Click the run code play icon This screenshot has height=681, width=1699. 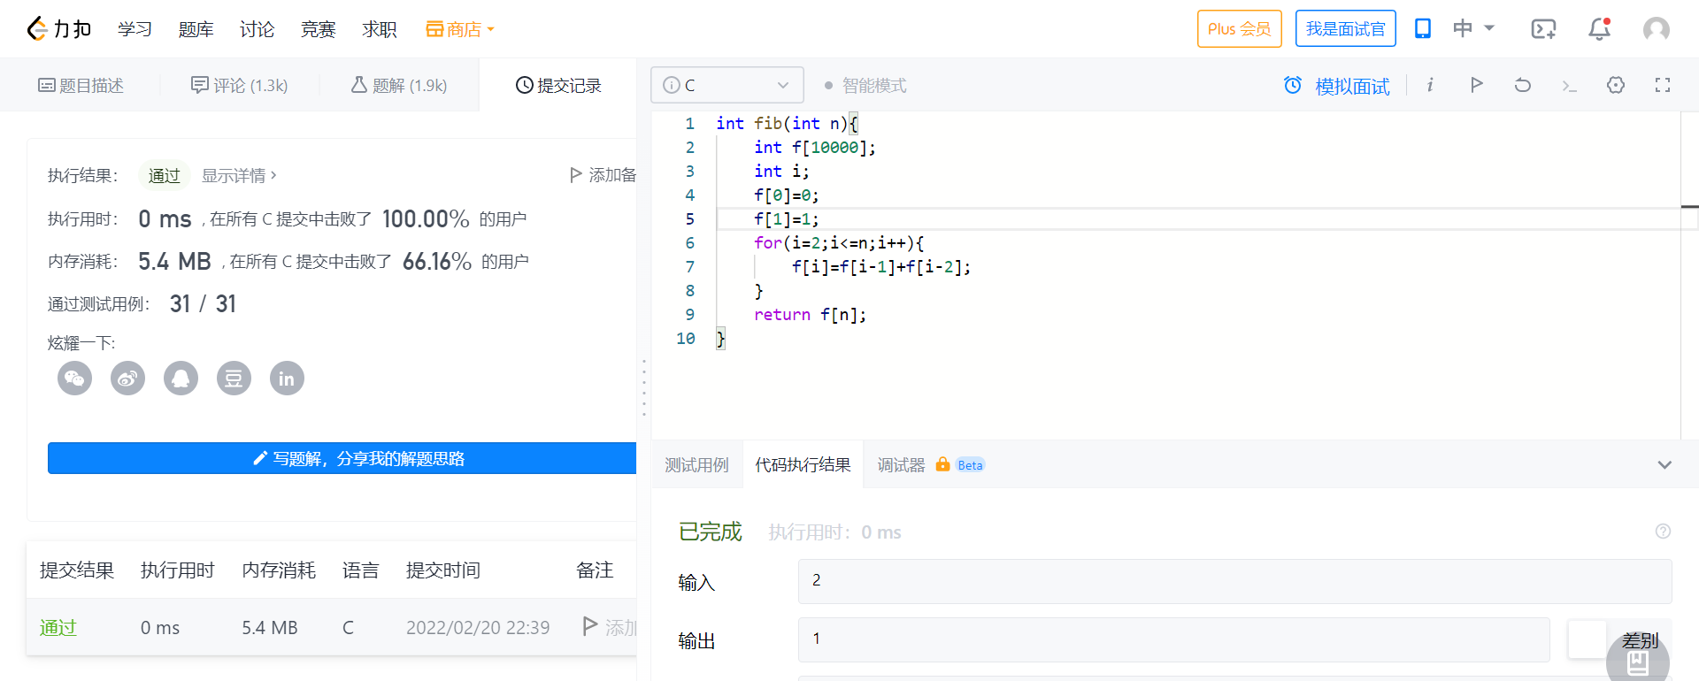point(1476,85)
